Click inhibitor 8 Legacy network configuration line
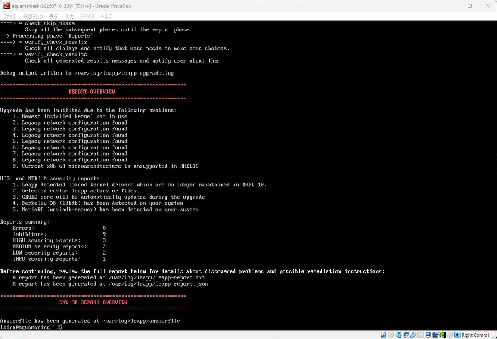497x339 pixels. point(70,160)
